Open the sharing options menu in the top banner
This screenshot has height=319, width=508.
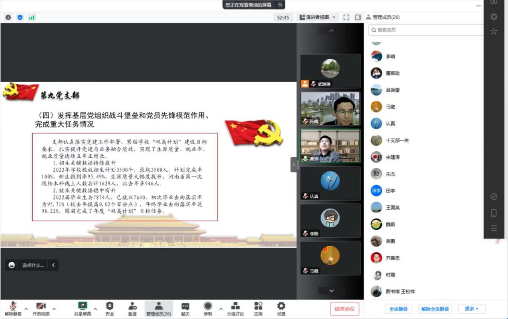280,5
